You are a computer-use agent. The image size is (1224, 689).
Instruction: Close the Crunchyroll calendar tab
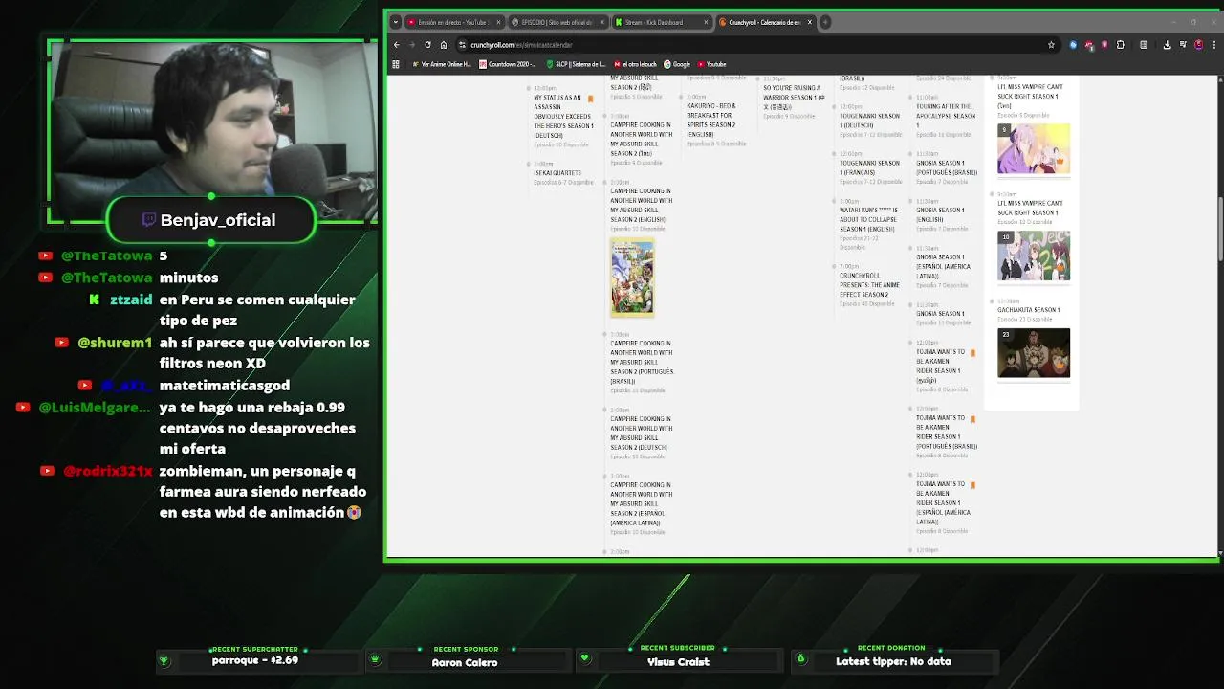810,22
